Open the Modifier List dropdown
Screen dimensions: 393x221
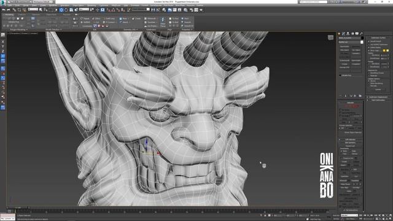(351, 42)
